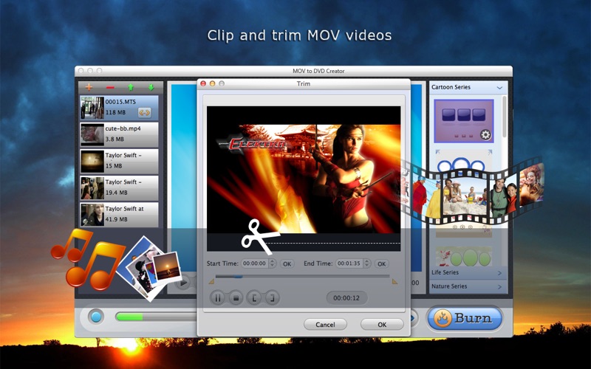Image resolution: width=591 pixels, height=369 pixels.
Task: Move item up with green up arrow
Action: coord(131,87)
